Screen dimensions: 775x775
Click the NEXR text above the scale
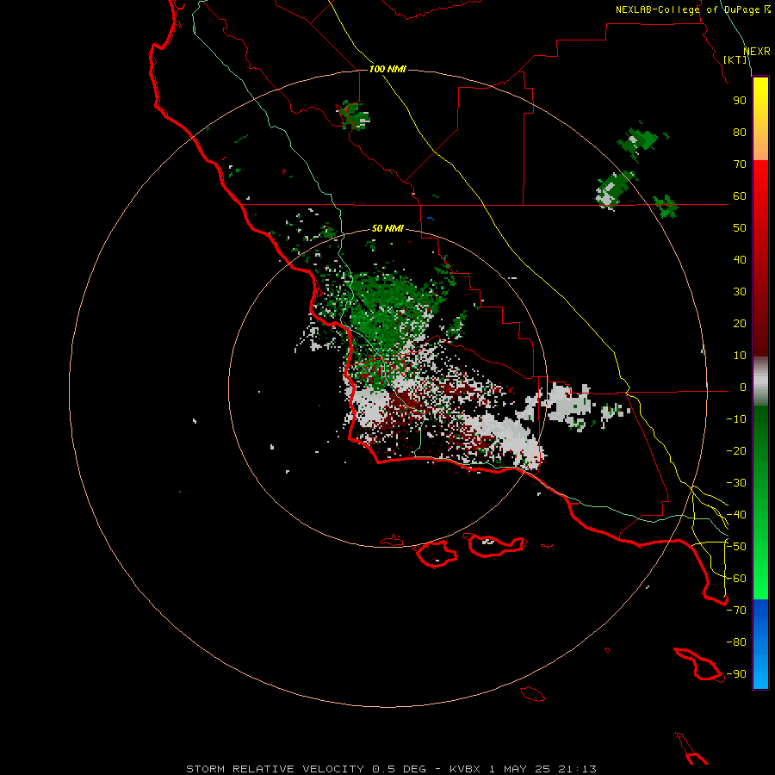757,52
